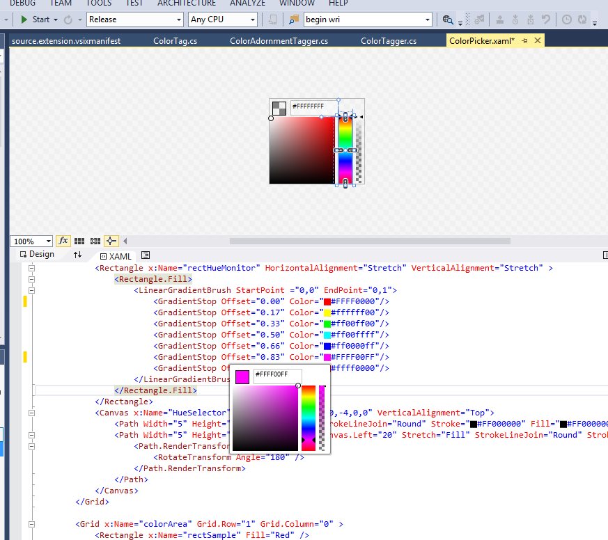Click the snapping grid icon in designer toolbar
The width and height of the screenshot is (608, 540).
[79, 241]
